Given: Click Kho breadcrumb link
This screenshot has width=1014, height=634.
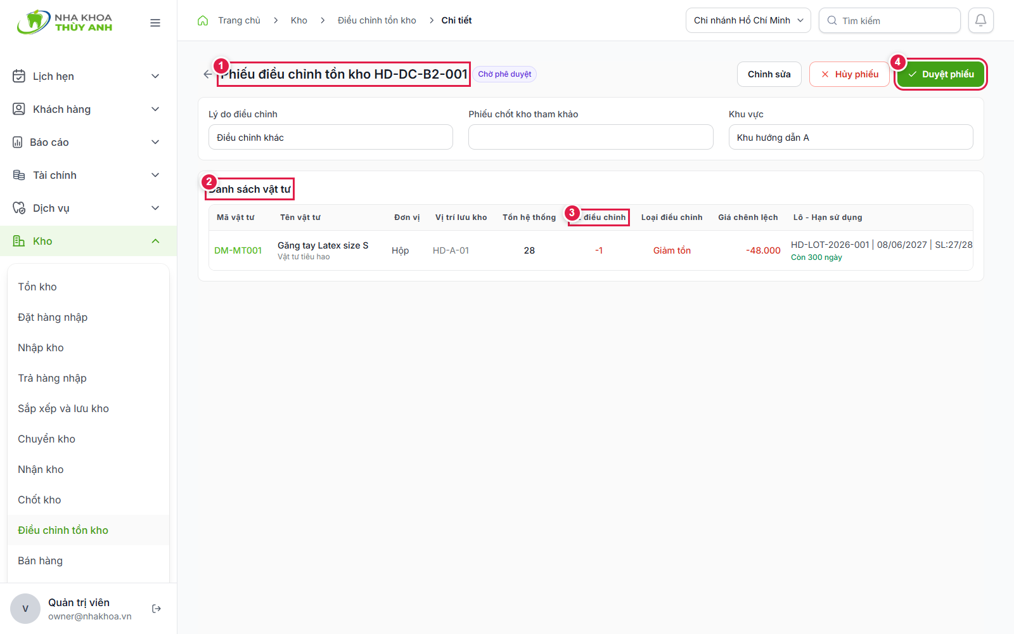Looking at the screenshot, I should tap(299, 20).
